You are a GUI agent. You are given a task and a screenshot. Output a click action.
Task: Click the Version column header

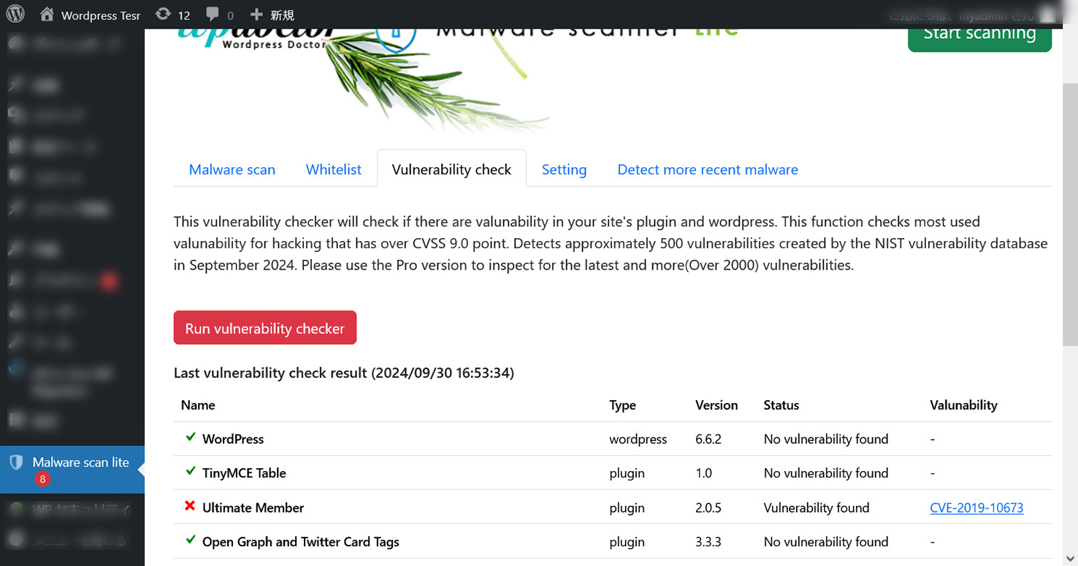point(716,405)
